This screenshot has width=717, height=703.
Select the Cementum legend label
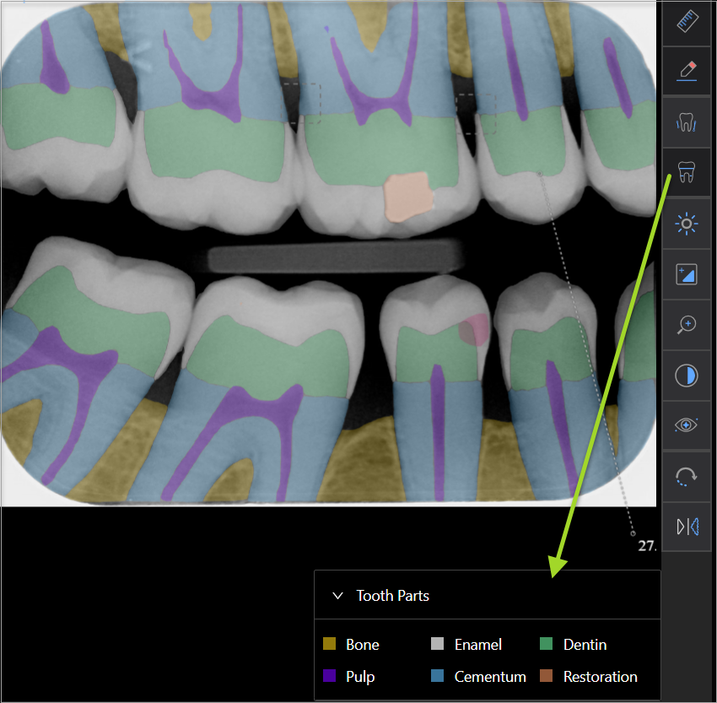click(490, 677)
